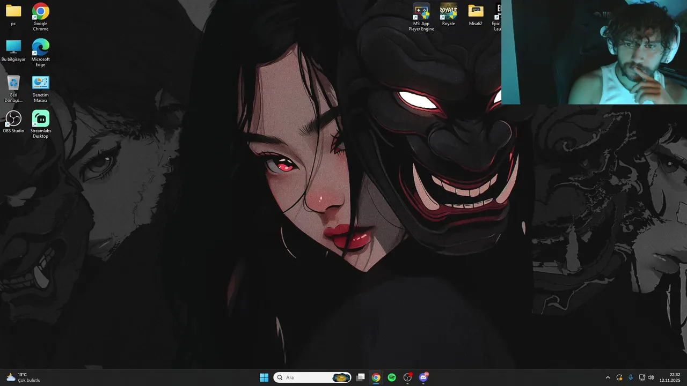Screen dimensions: 687x386
Task: Launch Google Chrome from desktop shortcut
Action: (x=40, y=17)
